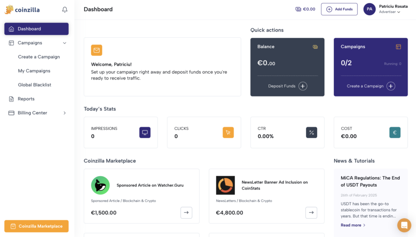This screenshot has width=416, height=237.
Task: Click Sponsored Article on Watcher.Guru title
Action: pyautogui.click(x=150, y=185)
